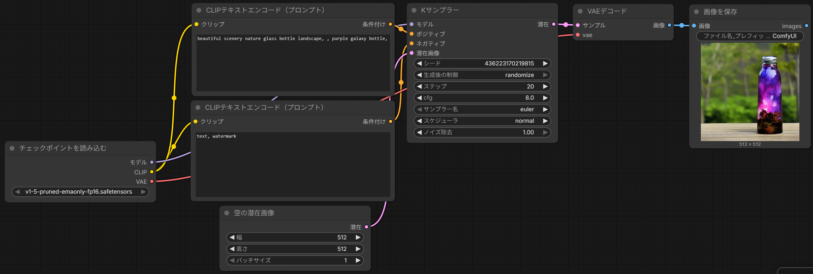The image size is (813, 274).
Task: Open the スケジューラ normal dropdown
Action: [x=482, y=121]
